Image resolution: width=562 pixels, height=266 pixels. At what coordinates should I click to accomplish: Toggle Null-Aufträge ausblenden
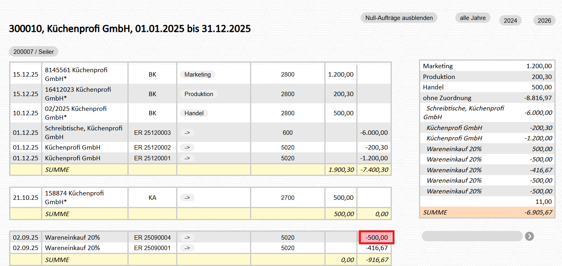pos(399,18)
